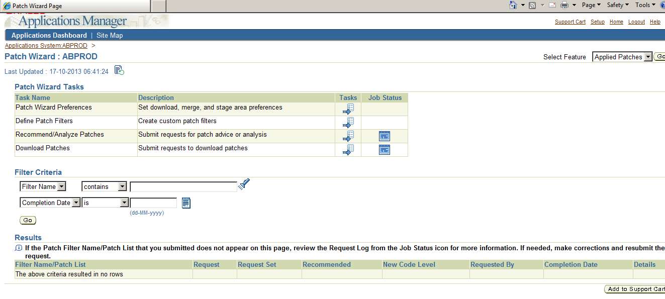
Task: Click the Download Patches task icon
Action: click(349, 149)
